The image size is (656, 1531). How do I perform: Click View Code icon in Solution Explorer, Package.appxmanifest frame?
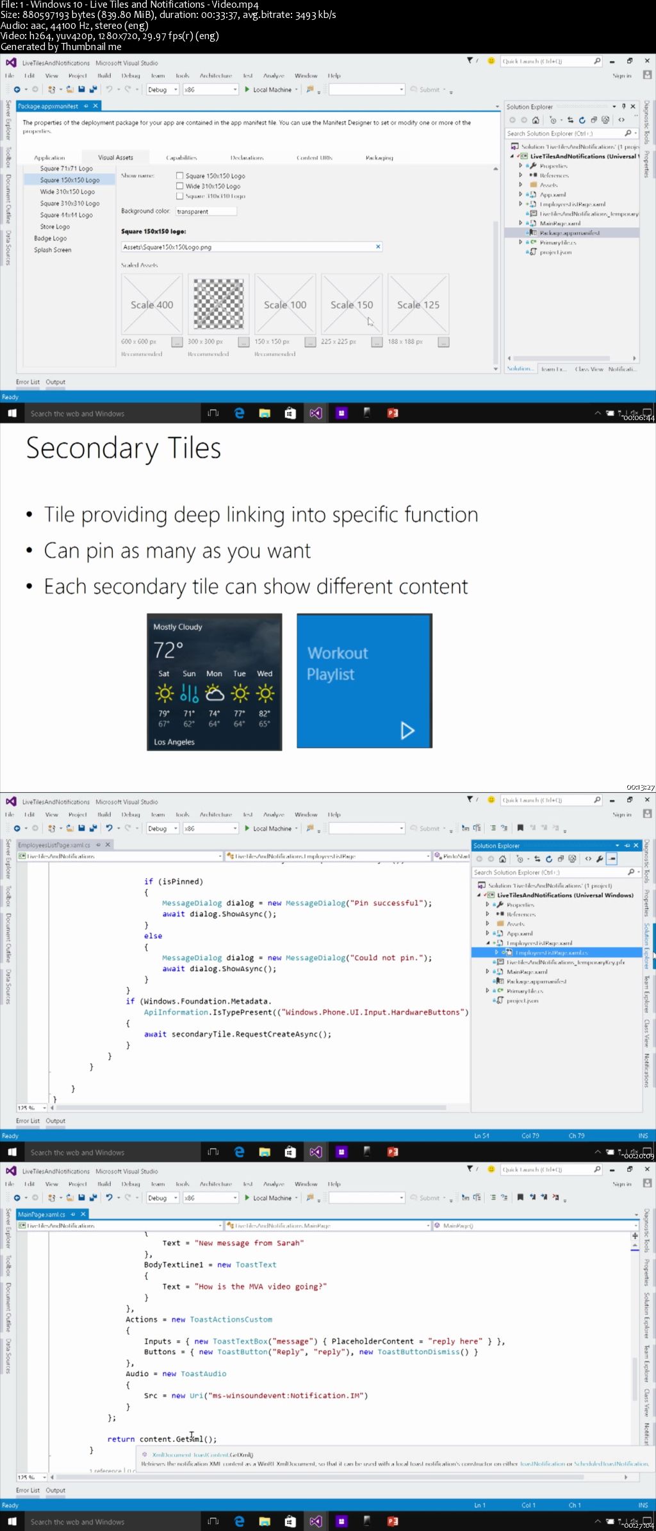coord(621,120)
